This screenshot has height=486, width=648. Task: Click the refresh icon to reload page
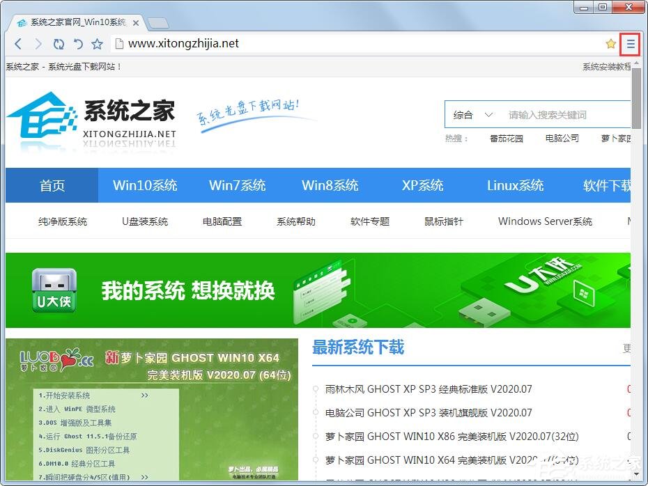click(59, 43)
